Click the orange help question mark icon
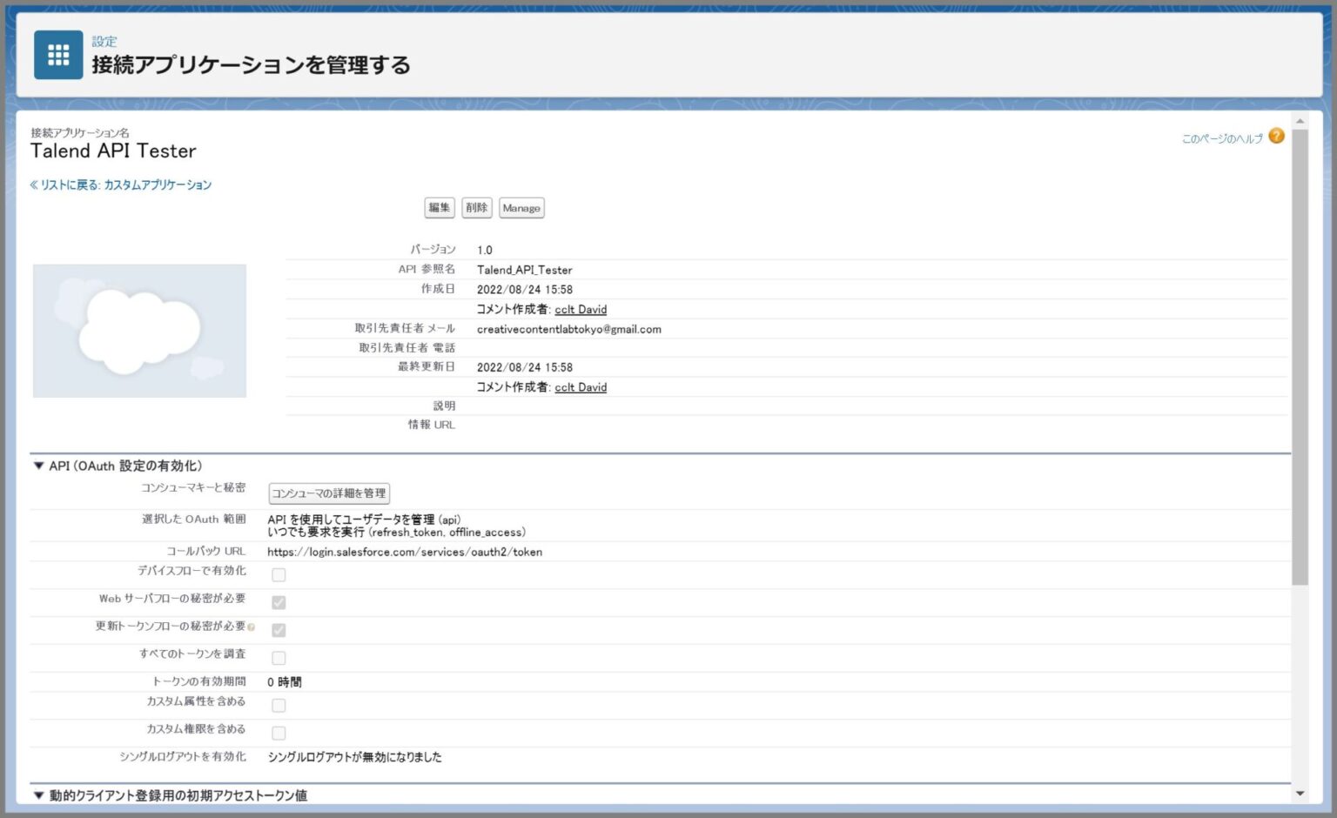Viewport: 1337px width, 818px height. click(1276, 136)
